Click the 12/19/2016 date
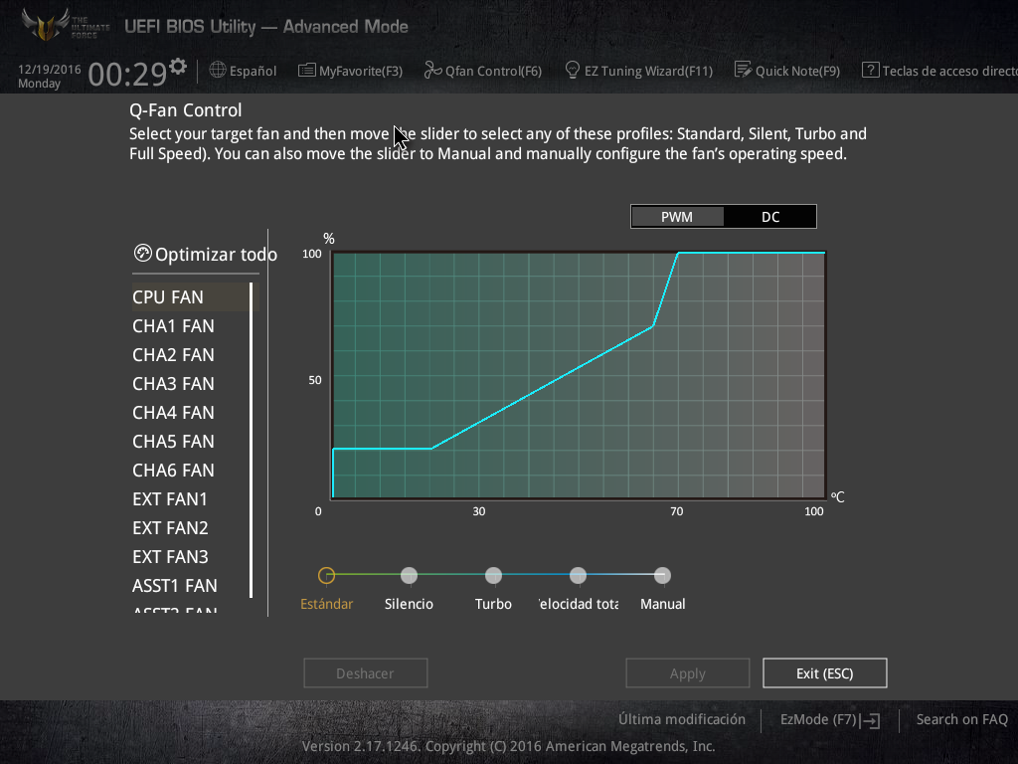This screenshot has height=764, width=1018. pos(50,69)
